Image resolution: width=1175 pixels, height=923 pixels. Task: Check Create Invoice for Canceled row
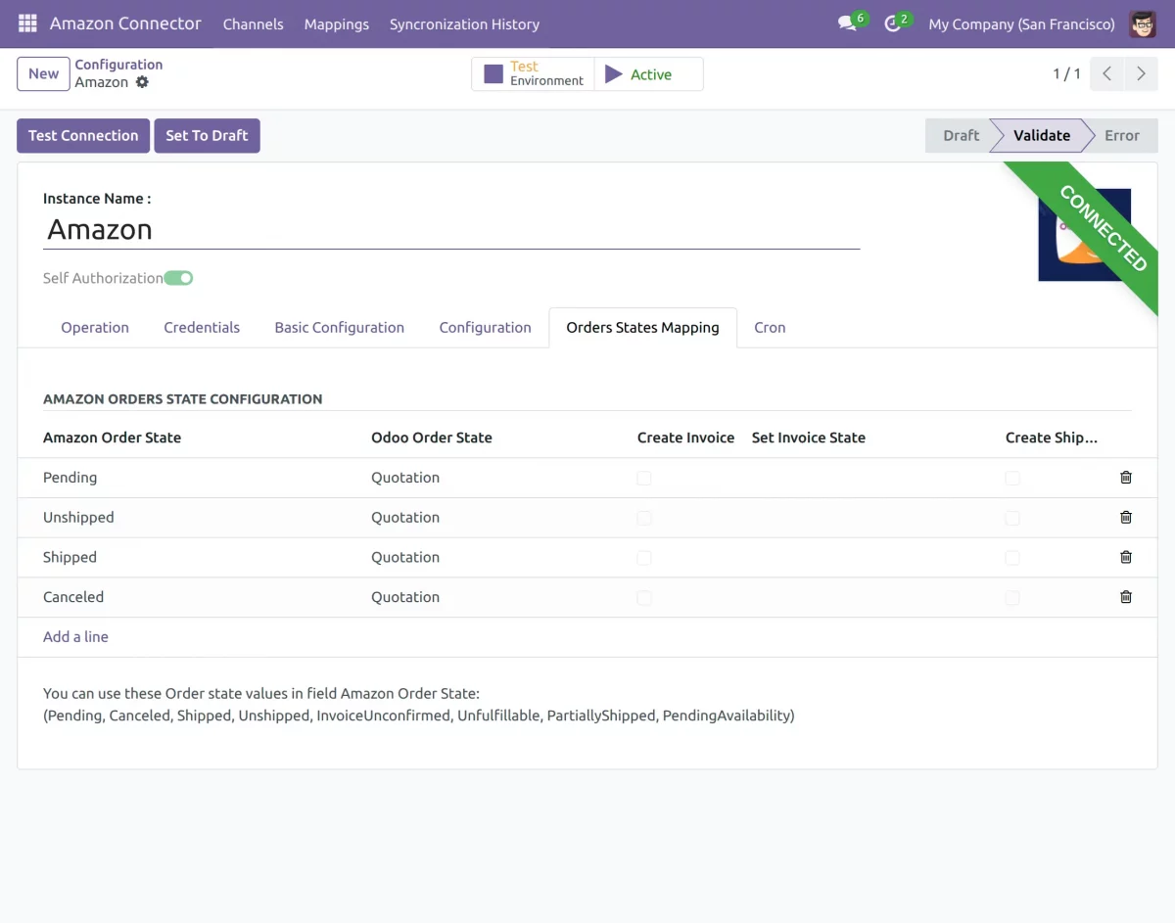(644, 597)
